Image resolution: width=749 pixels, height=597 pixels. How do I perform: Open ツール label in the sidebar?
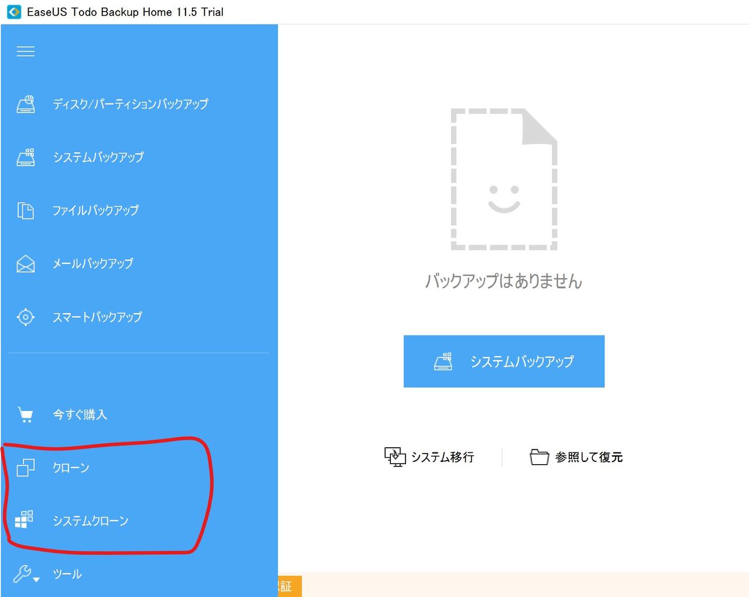click(67, 574)
